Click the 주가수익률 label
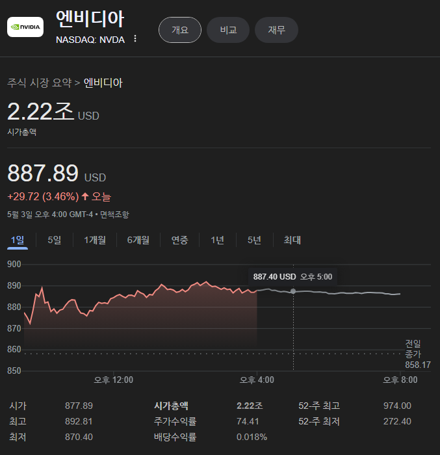Screen dimensions: 440x455 [175, 421]
